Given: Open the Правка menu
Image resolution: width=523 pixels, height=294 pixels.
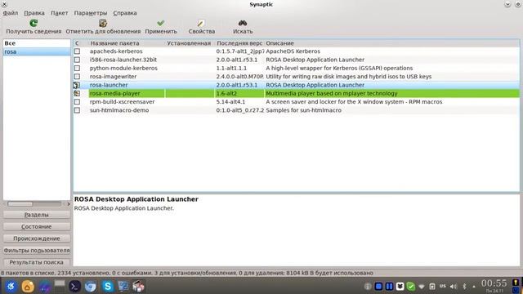Looking at the screenshot, I should (34, 13).
